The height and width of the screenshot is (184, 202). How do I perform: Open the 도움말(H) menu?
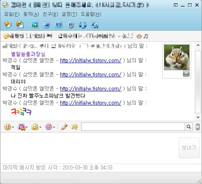point(91,14)
